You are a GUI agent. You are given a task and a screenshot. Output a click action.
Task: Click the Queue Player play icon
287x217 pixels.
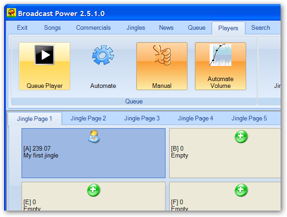click(44, 55)
